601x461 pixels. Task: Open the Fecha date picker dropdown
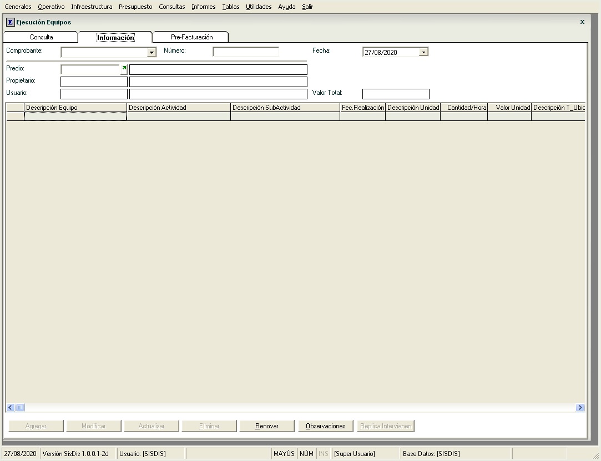tap(423, 52)
